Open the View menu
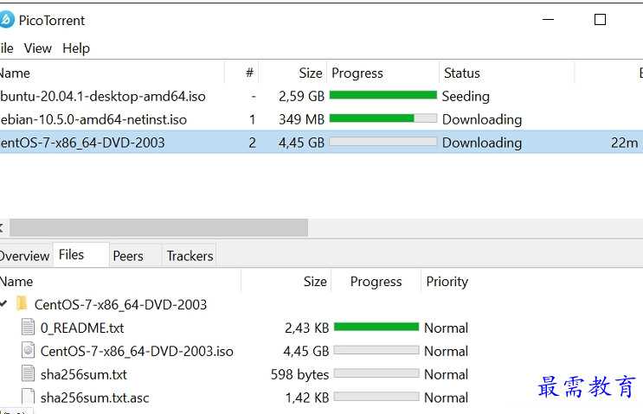 coord(38,48)
